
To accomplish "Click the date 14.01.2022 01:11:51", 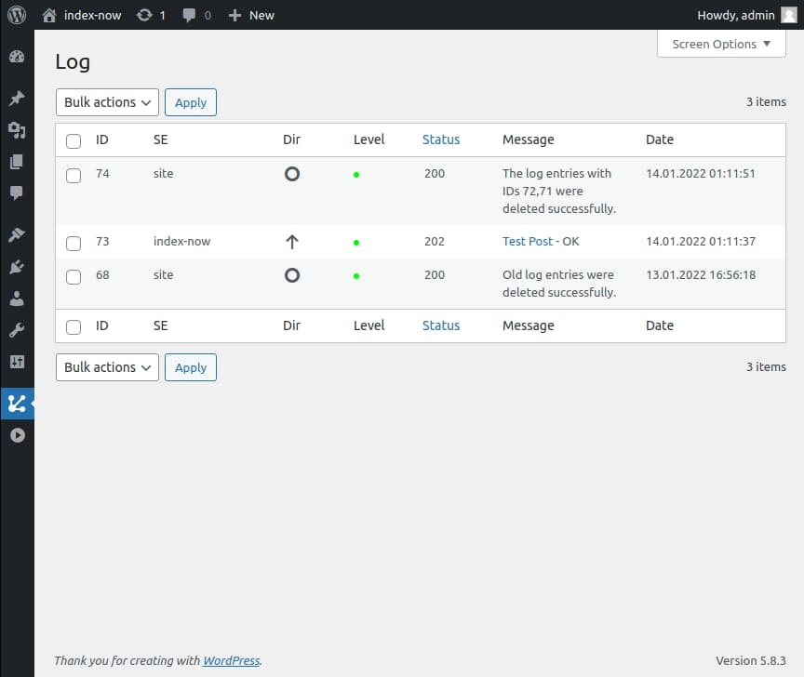I will (x=701, y=173).
